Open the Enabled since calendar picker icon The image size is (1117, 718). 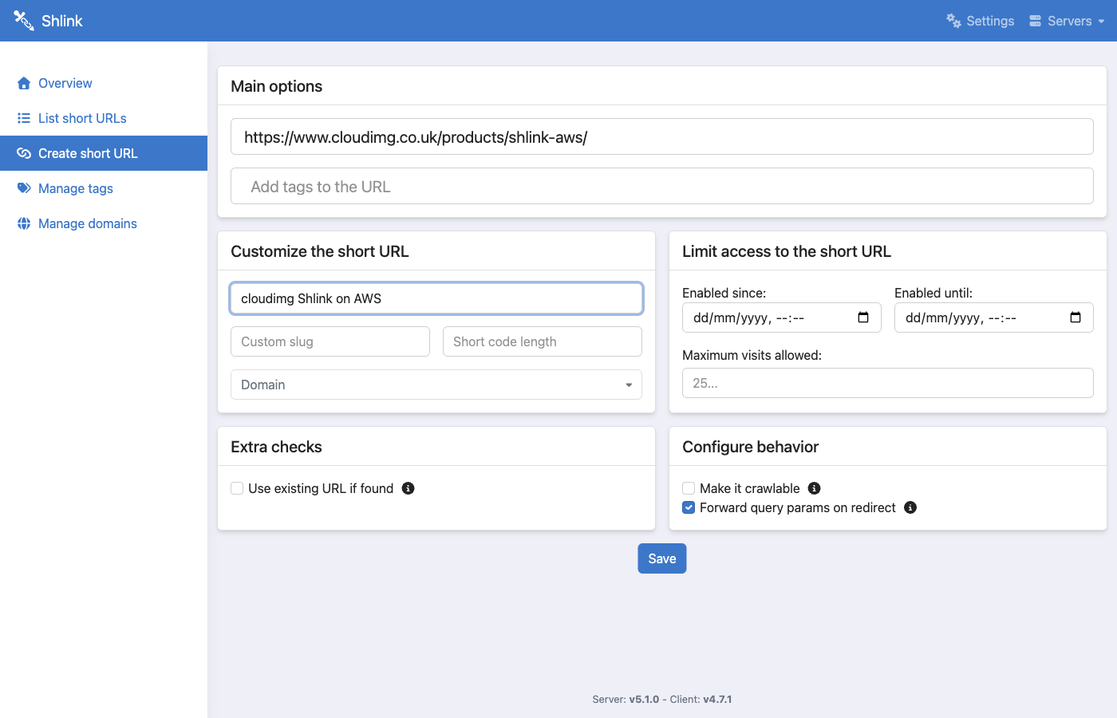click(x=863, y=318)
